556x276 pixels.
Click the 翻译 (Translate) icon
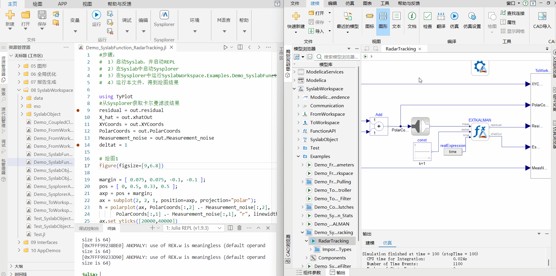[441, 17]
